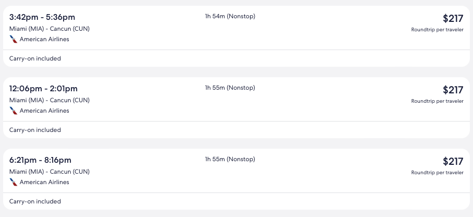Viewport: 473px width, 217px height.
Task: Click 1h 54m (Nonstop) duration text
Action: pos(230,16)
